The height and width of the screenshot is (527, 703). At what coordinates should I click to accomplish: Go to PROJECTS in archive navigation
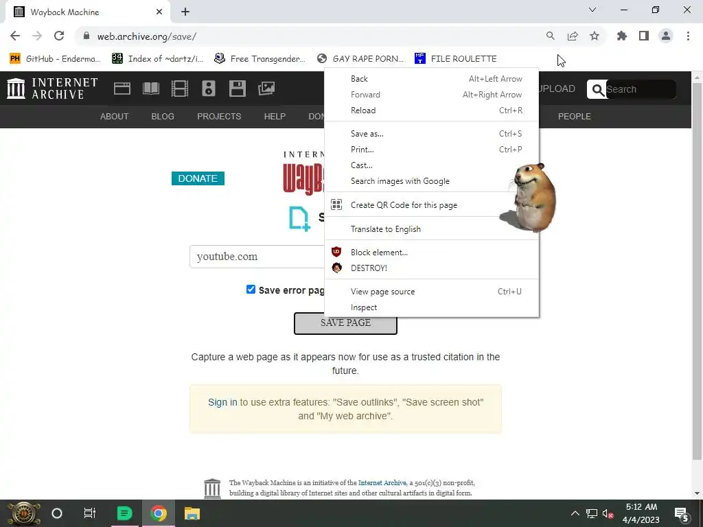219,117
